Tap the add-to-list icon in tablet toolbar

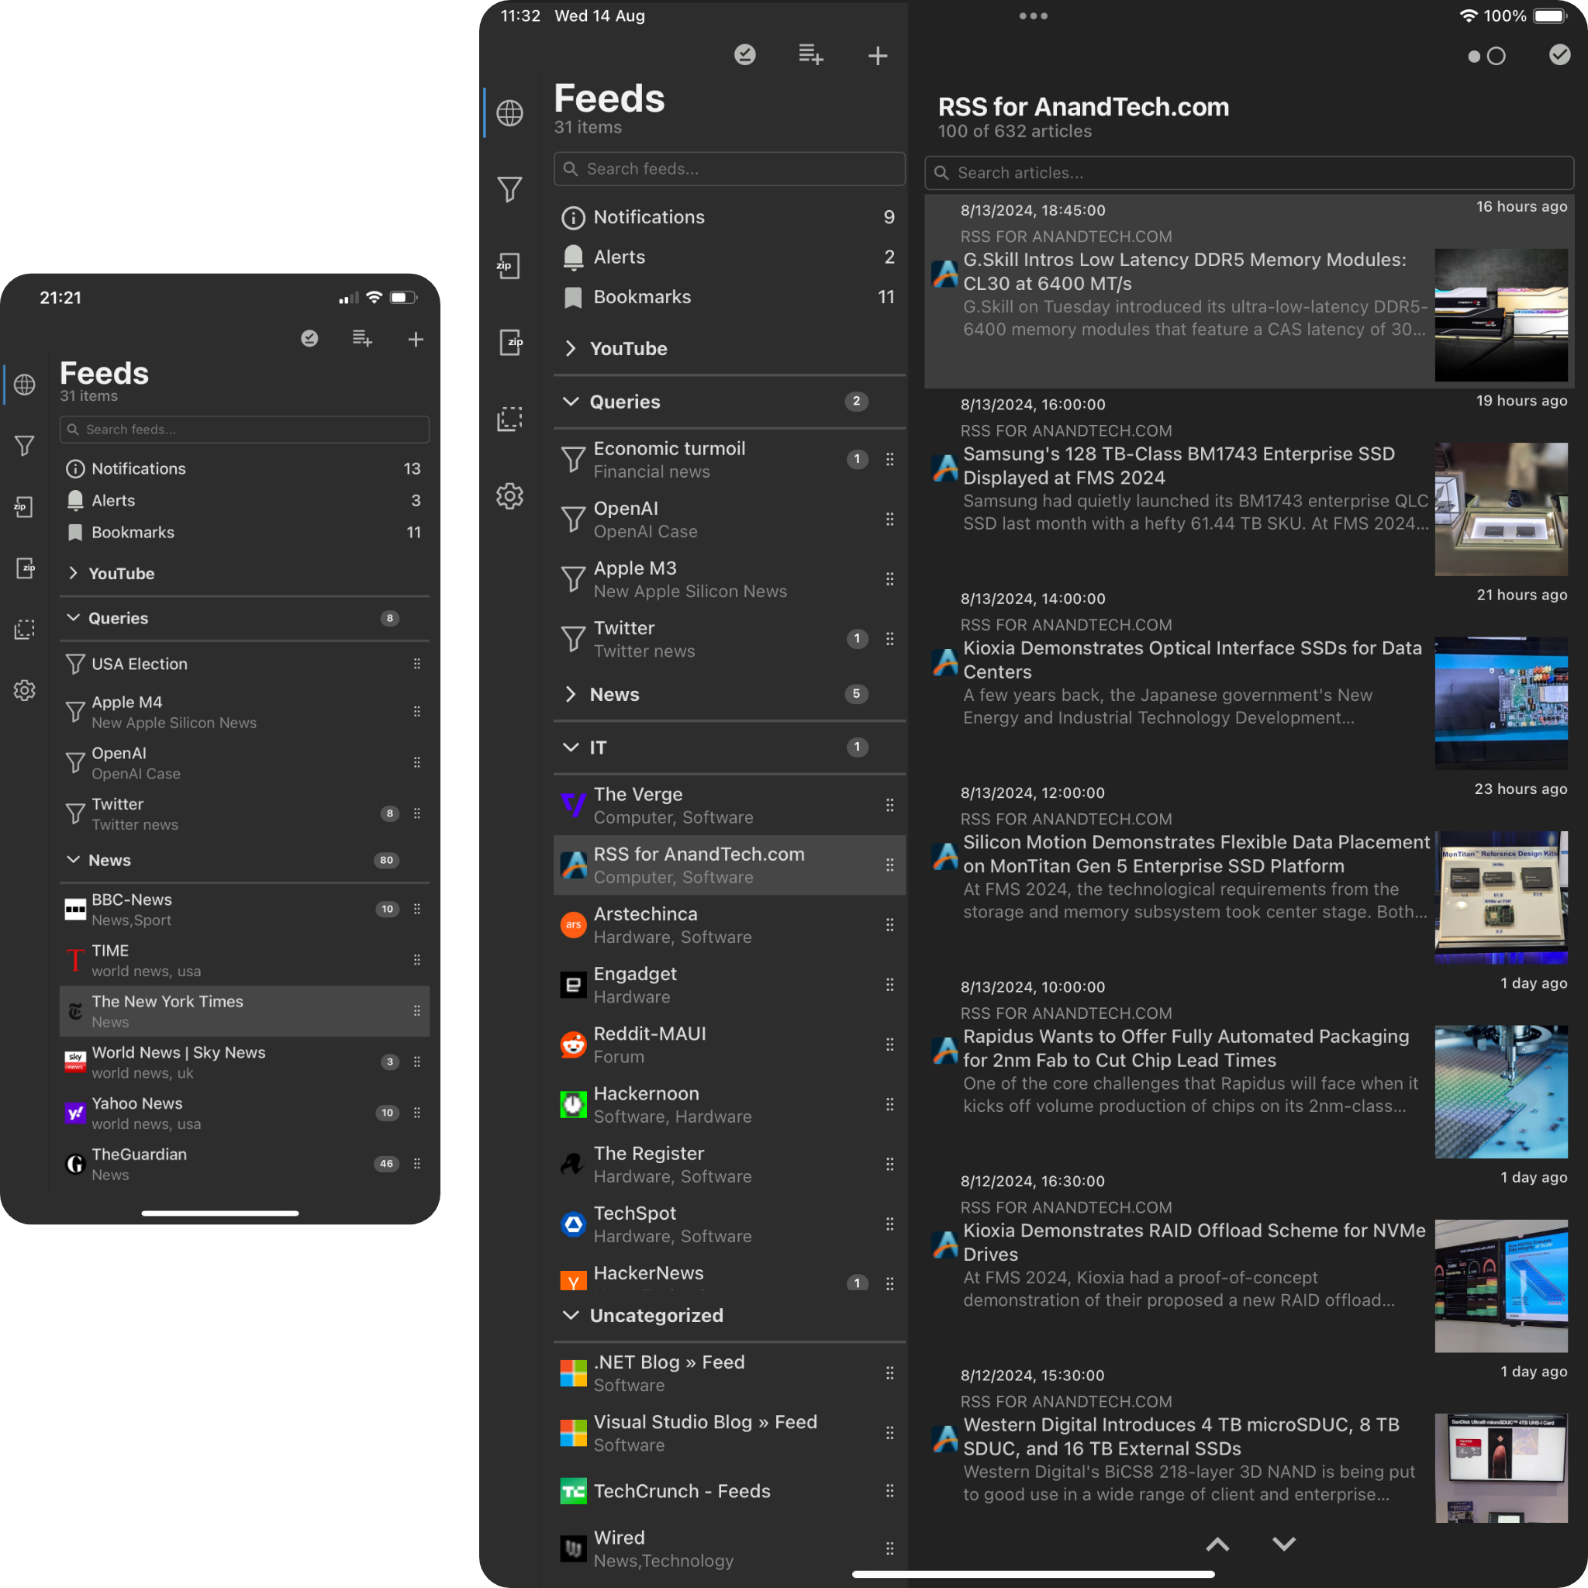tap(811, 55)
